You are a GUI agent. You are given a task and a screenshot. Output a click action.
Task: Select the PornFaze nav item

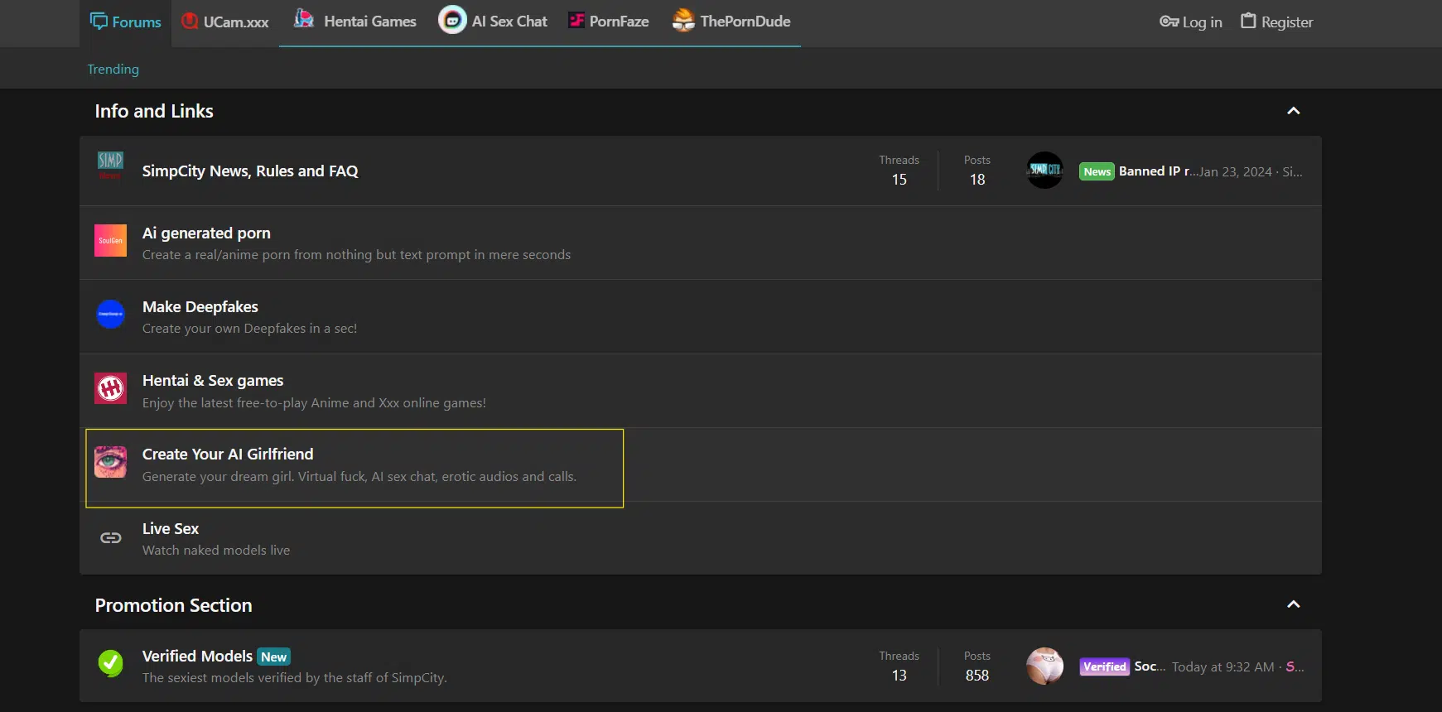[x=609, y=22]
